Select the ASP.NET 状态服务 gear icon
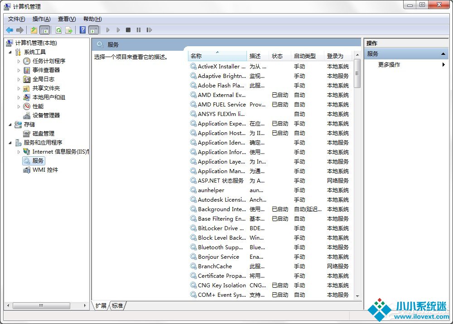This screenshot has width=453, height=324. click(193, 180)
